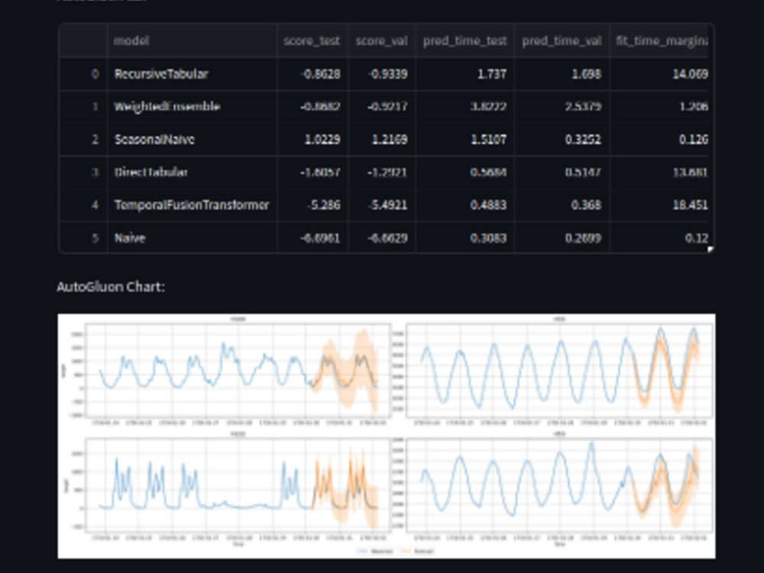Select row index 1 in the table
This screenshot has width=764, height=573.
(x=83, y=107)
